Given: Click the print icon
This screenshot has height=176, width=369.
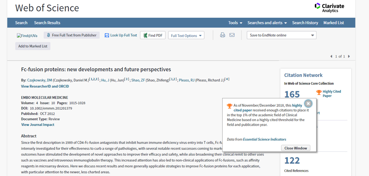Looking at the screenshot, I should (223, 35).
